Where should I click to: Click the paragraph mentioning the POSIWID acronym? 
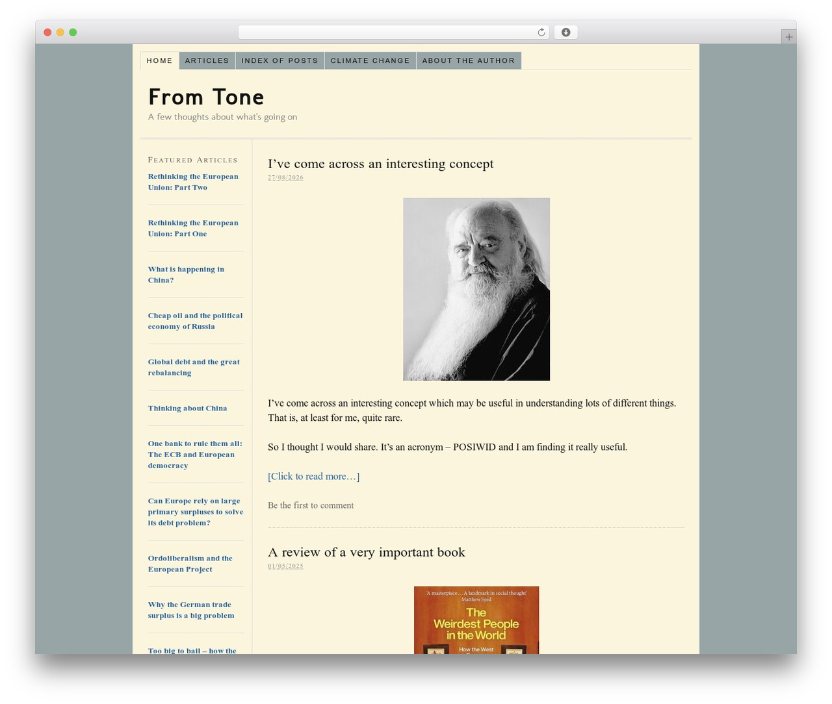coord(447,447)
